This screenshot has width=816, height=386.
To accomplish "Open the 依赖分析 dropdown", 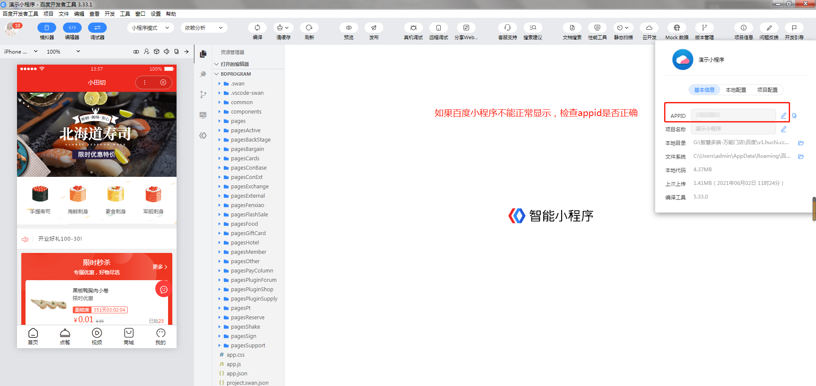I will coord(204,28).
